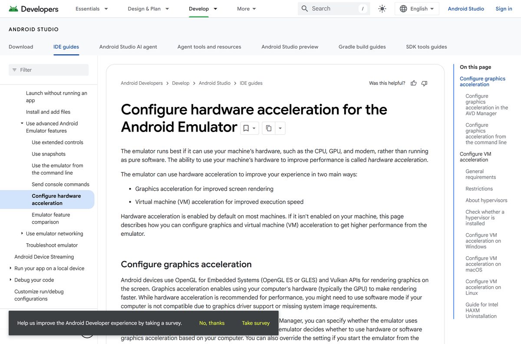This screenshot has width=521, height=344.
Task: Click the bookmark icon beside the title
Action: 246,128
